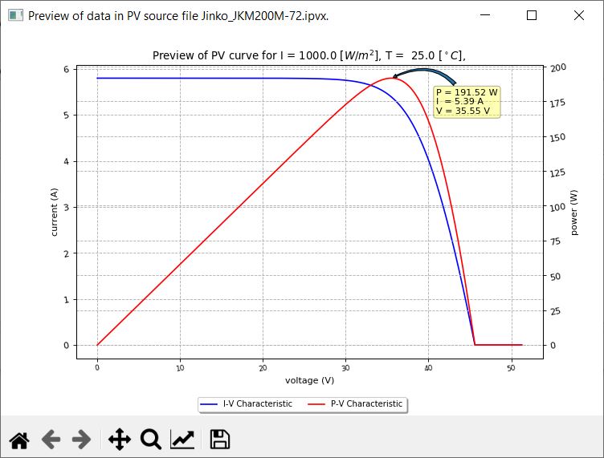Click the app icon in the title bar

click(x=15, y=15)
